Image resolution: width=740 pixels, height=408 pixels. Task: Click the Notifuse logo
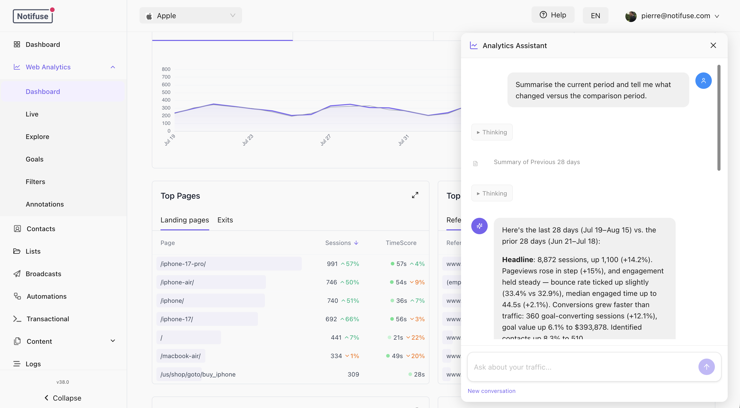(x=33, y=16)
